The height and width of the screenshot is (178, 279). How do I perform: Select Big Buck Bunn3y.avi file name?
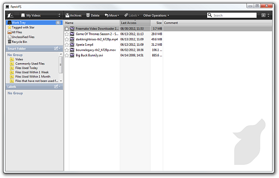pyautogui.click(x=89, y=56)
